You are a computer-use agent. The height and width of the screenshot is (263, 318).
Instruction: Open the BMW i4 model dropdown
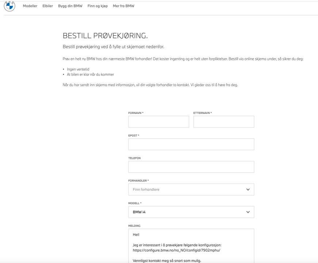(x=186, y=212)
